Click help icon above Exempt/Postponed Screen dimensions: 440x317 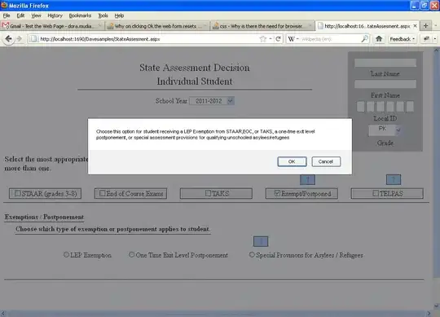[307, 179]
